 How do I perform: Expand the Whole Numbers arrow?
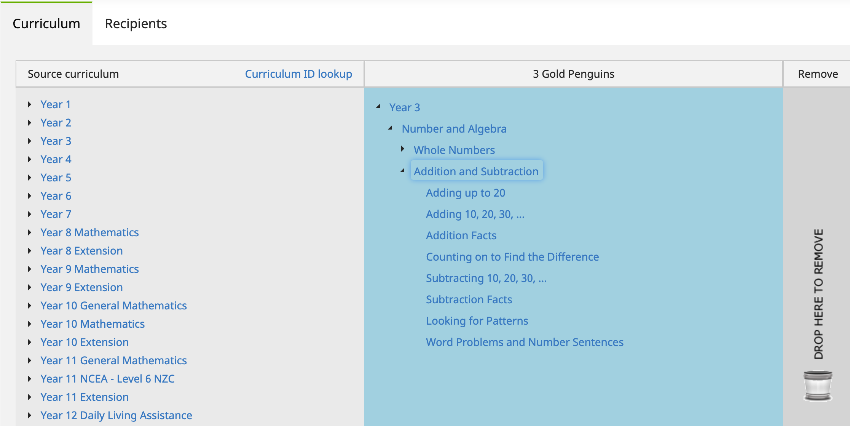(x=403, y=149)
